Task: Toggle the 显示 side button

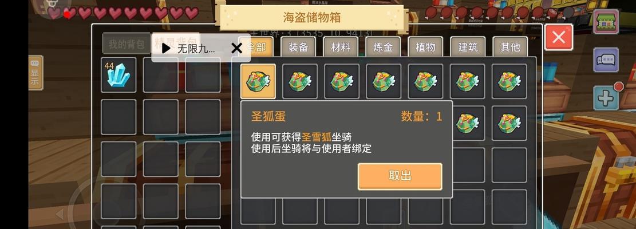Action: pos(35,73)
